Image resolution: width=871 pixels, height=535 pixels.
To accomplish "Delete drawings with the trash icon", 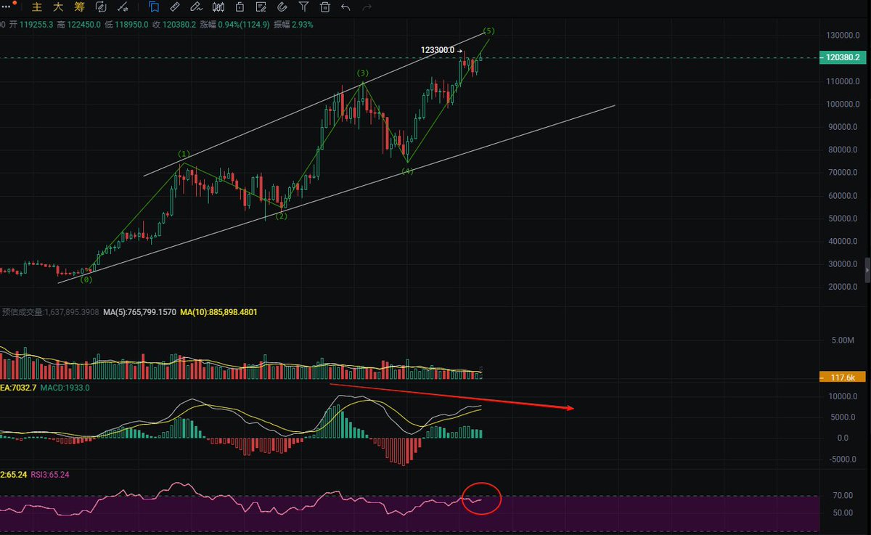I will coord(325,7).
